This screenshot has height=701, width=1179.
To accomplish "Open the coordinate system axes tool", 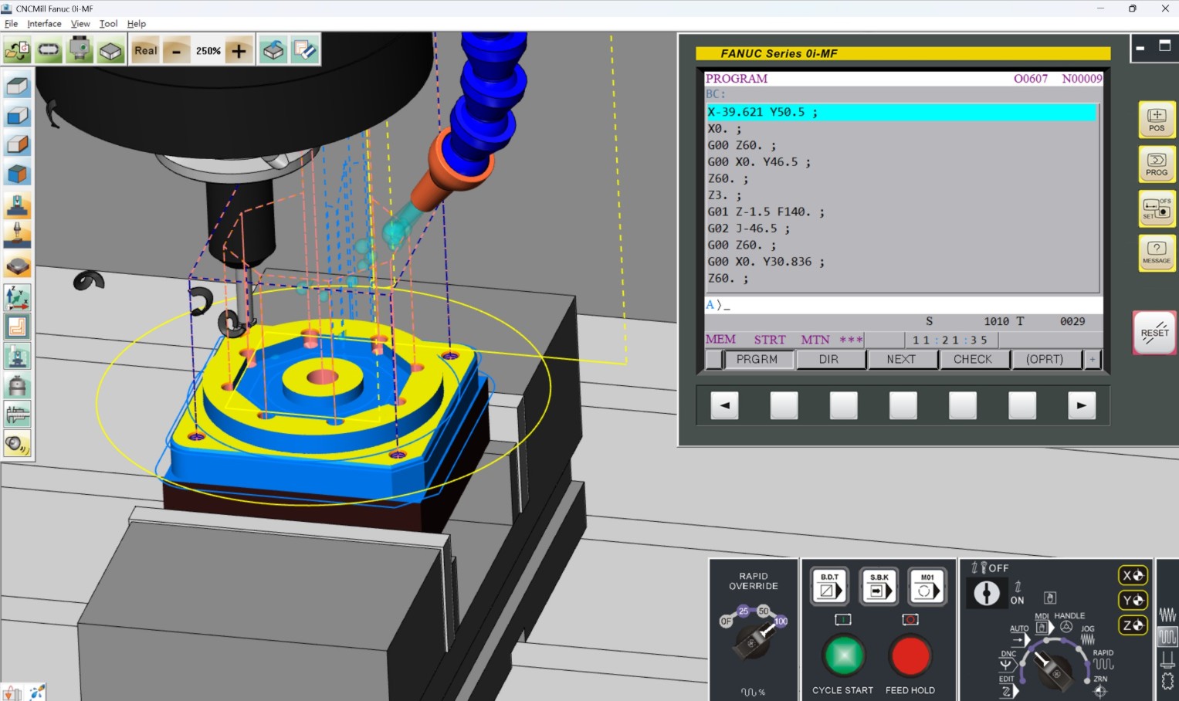I will click(17, 297).
